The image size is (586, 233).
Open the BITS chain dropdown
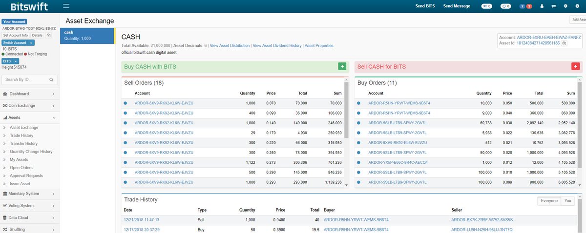(x=10, y=61)
